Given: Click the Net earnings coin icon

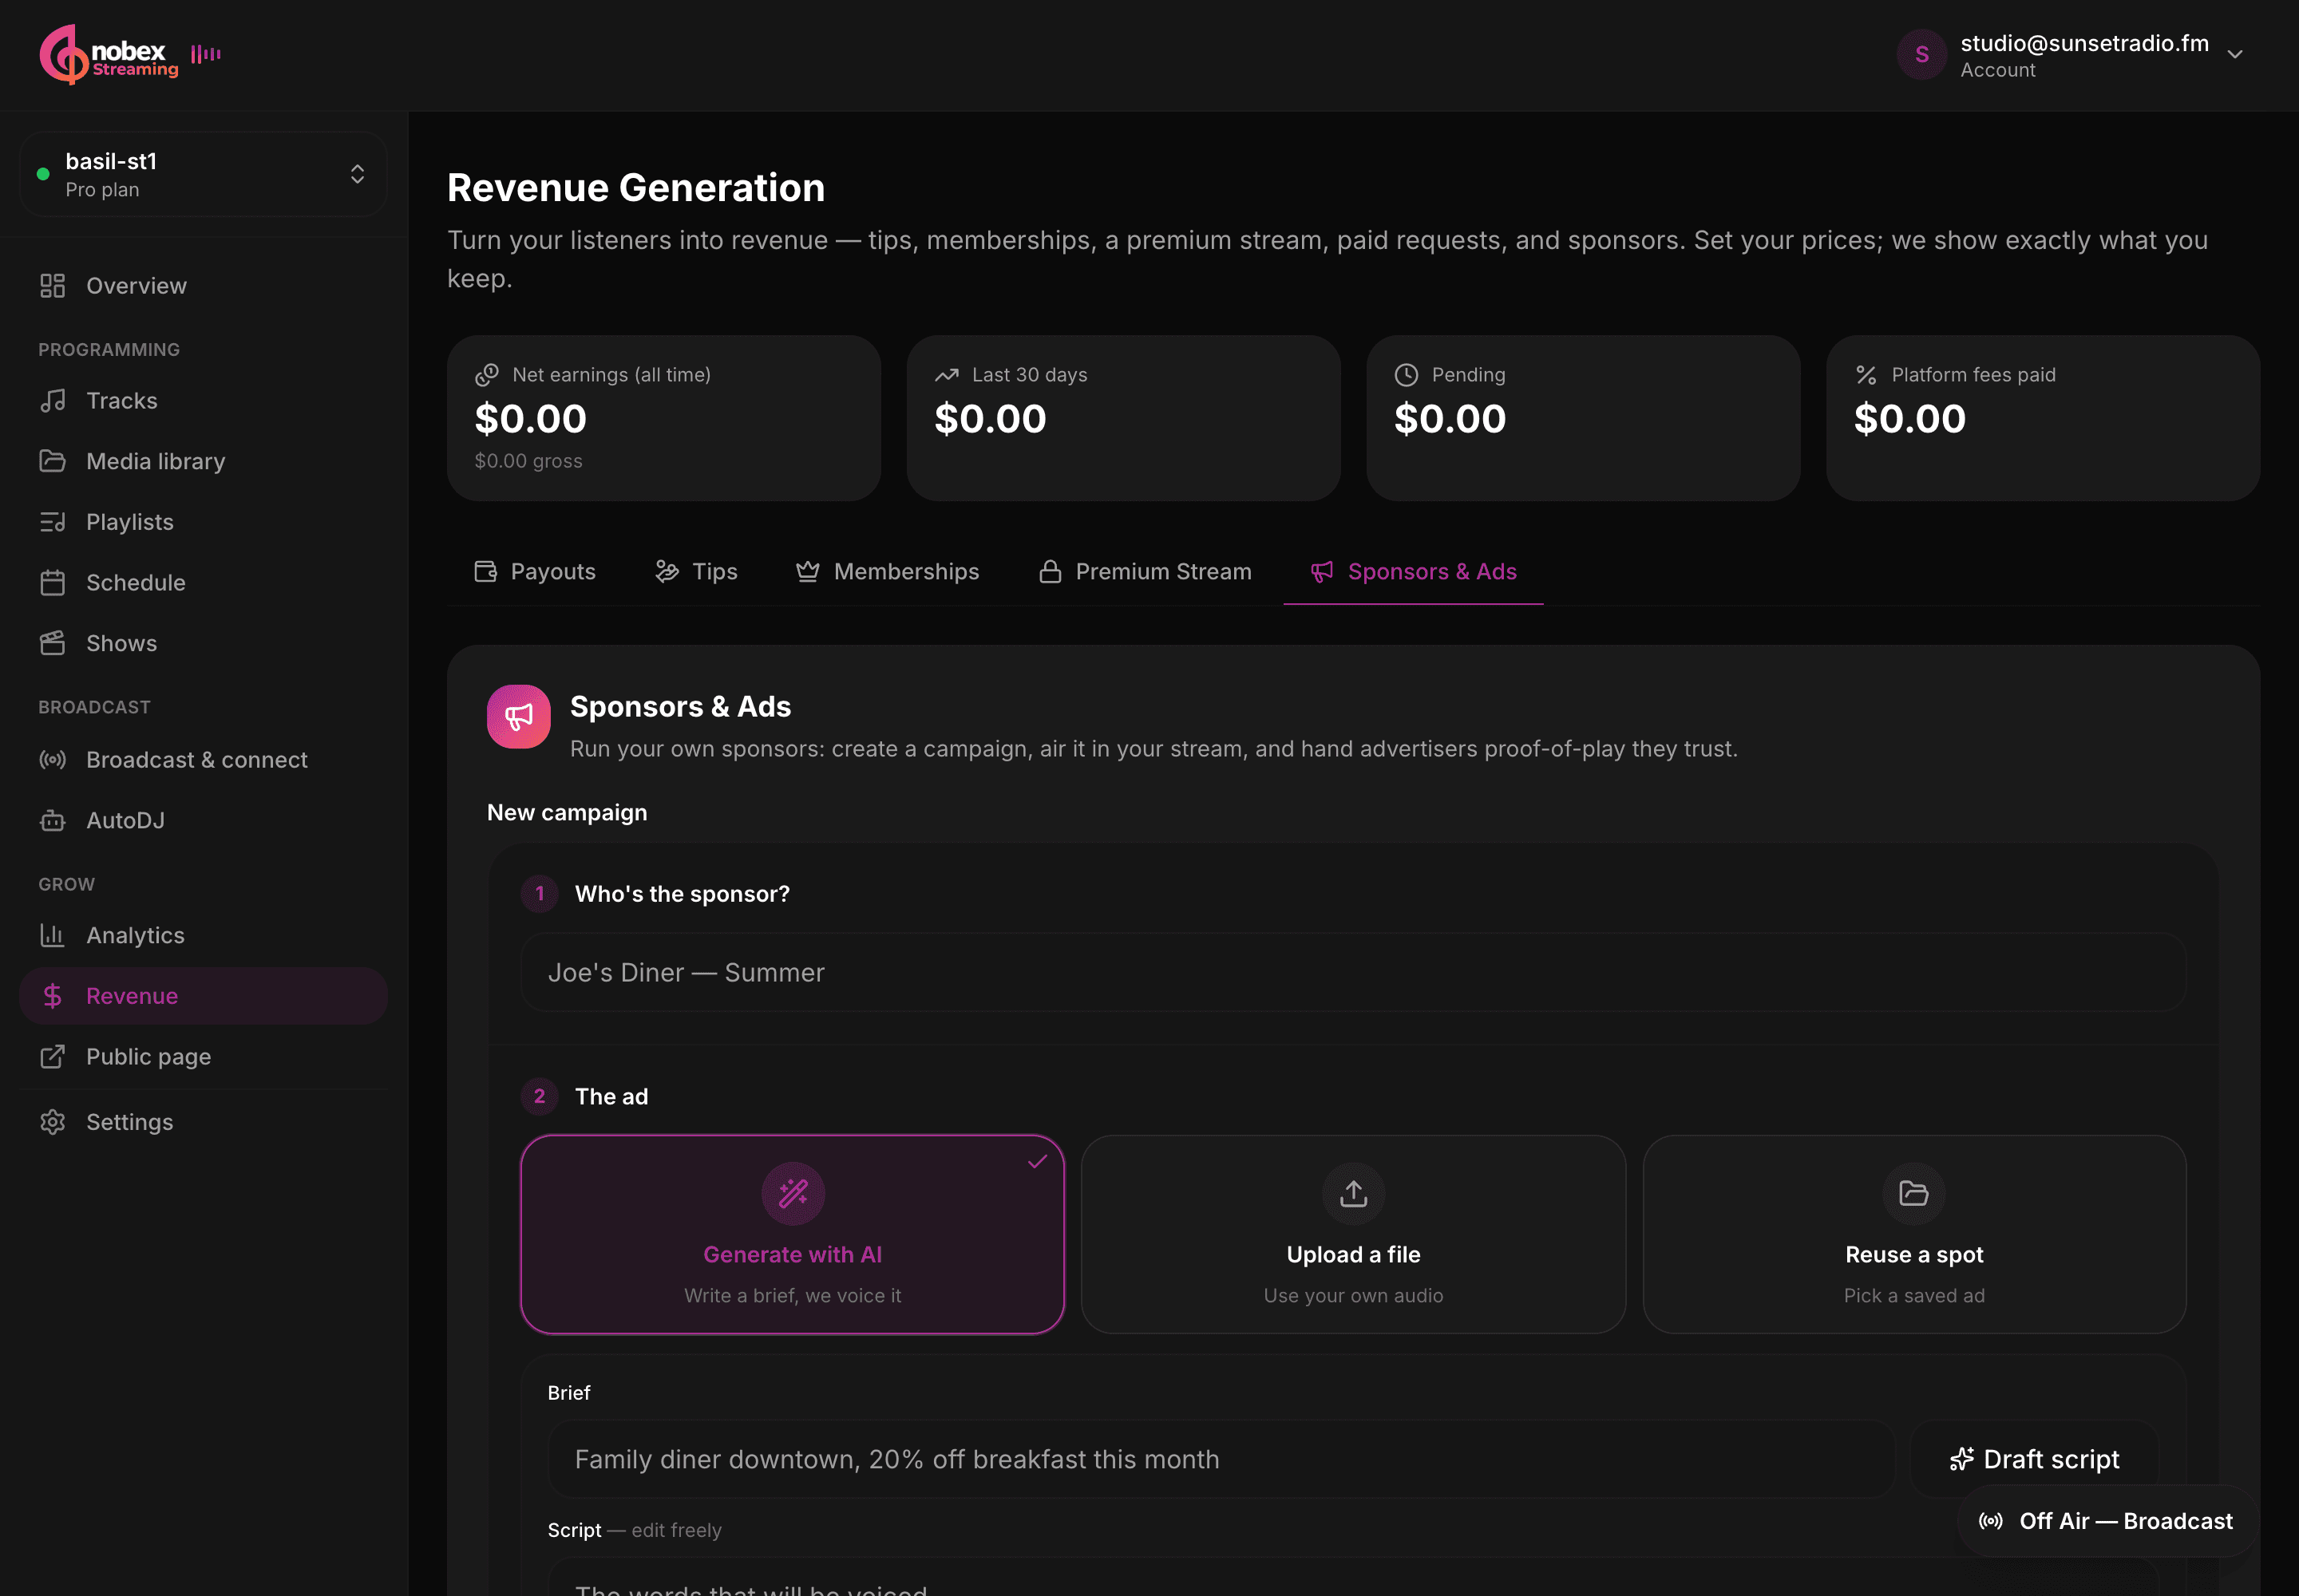Looking at the screenshot, I should tap(487, 375).
